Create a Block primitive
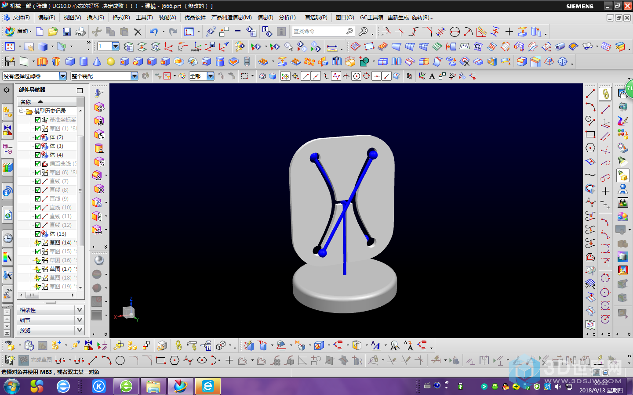Image resolution: width=633 pixels, height=395 pixels. click(x=70, y=61)
